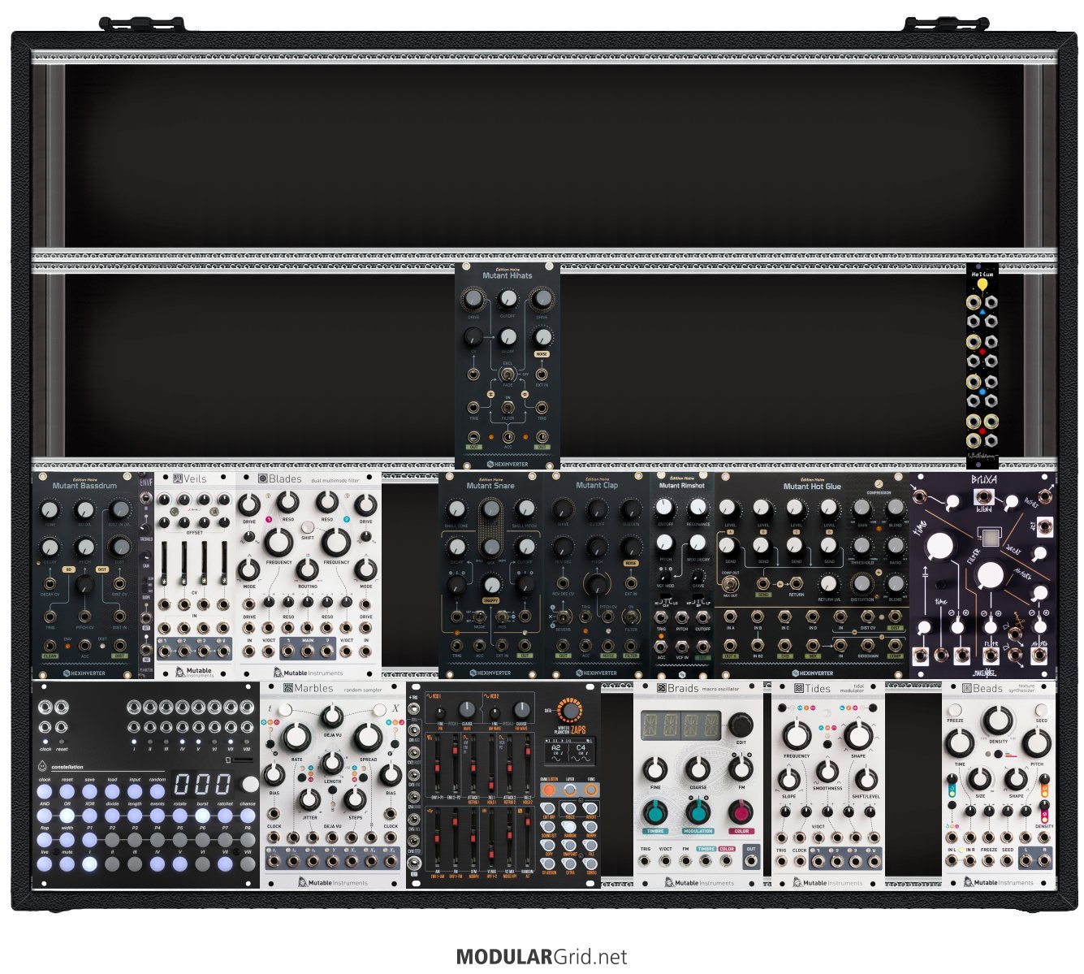The width and height of the screenshot is (1084, 974).
Task: Push the XOR button on constellation
Action: click(89, 816)
